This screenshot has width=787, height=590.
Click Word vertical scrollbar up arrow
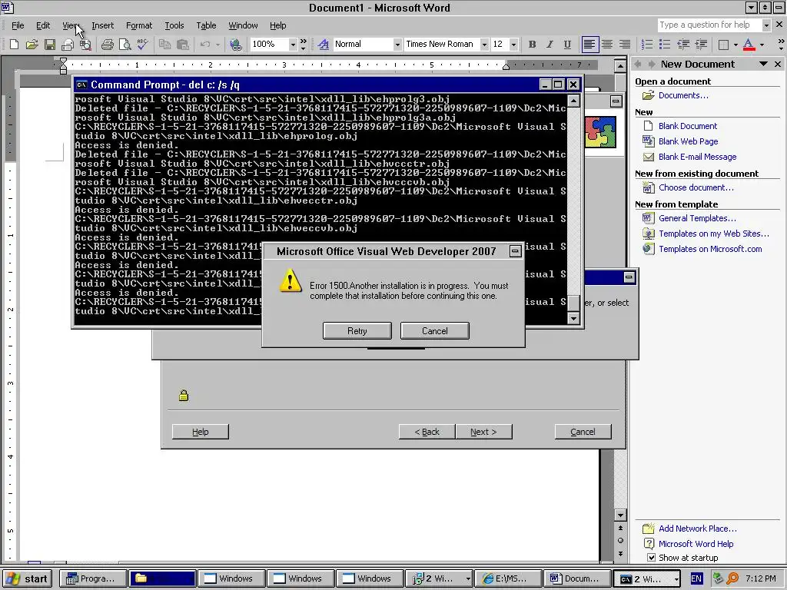pyautogui.click(x=620, y=66)
